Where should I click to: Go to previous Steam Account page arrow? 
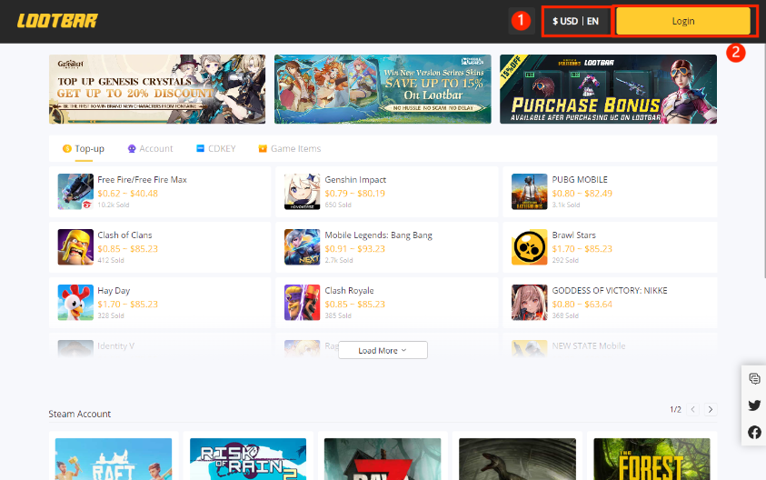click(x=692, y=409)
